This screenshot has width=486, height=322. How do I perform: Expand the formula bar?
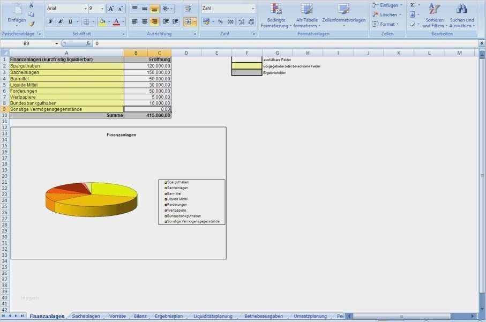click(x=481, y=44)
